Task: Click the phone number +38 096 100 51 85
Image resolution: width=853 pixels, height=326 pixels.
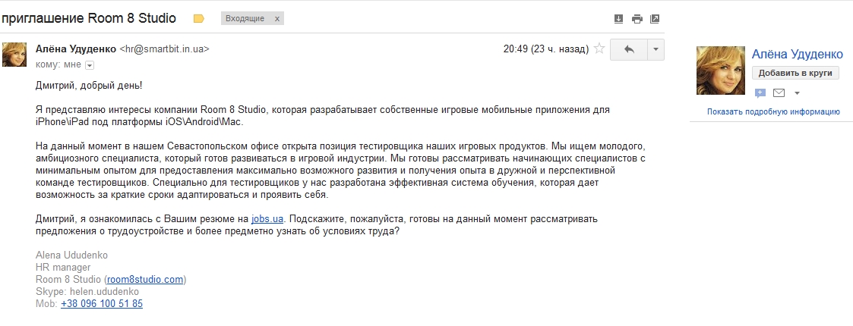Action: point(102,303)
